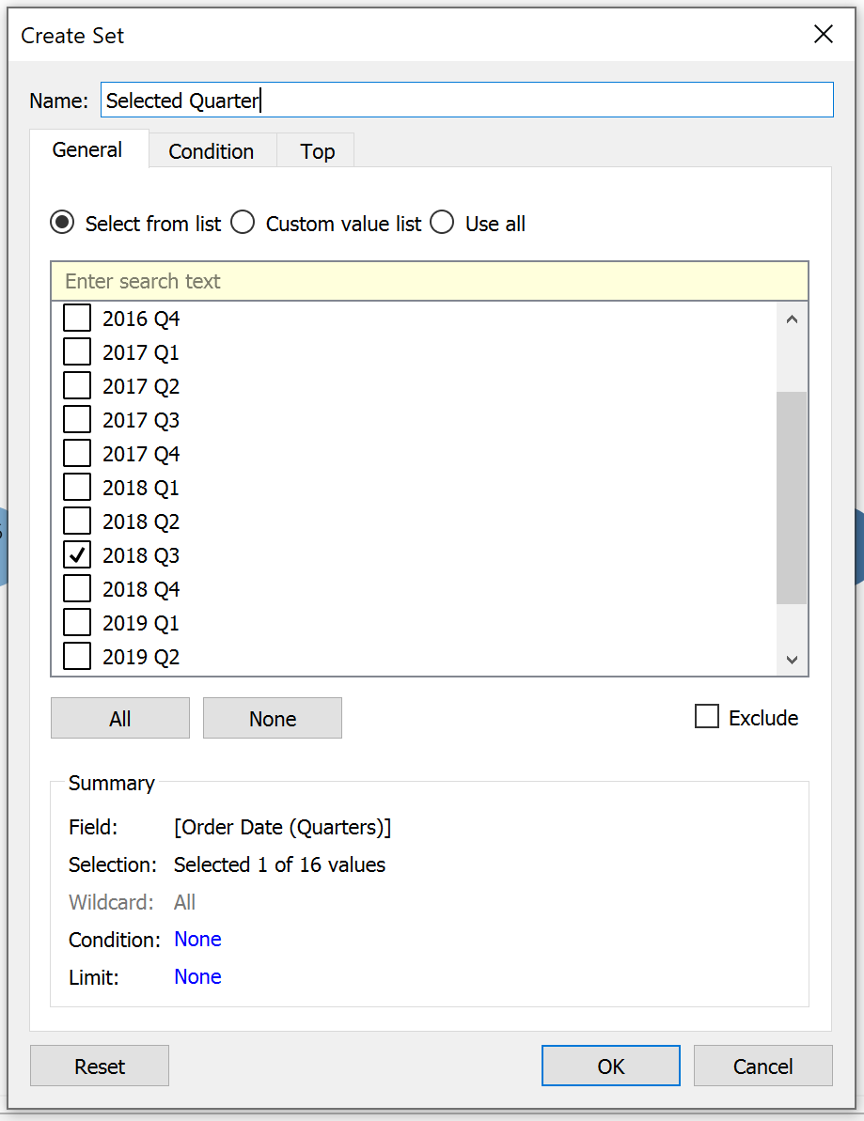Focus the Enter search text field
The image size is (864, 1121).
click(x=429, y=281)
